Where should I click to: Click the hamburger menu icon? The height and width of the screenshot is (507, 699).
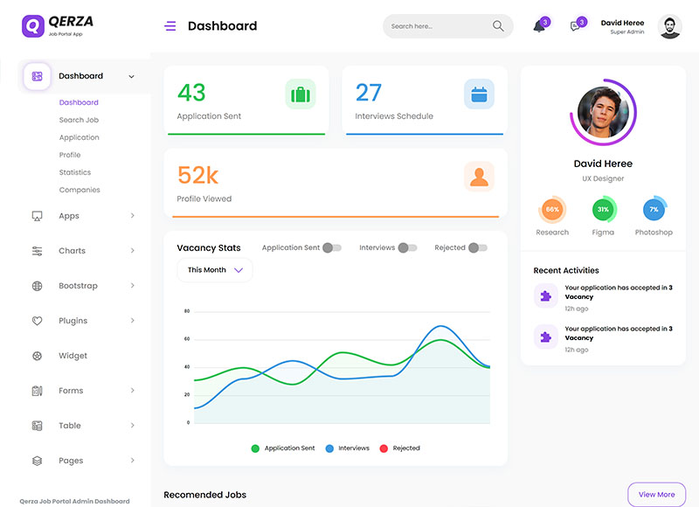tap(170, 26)
